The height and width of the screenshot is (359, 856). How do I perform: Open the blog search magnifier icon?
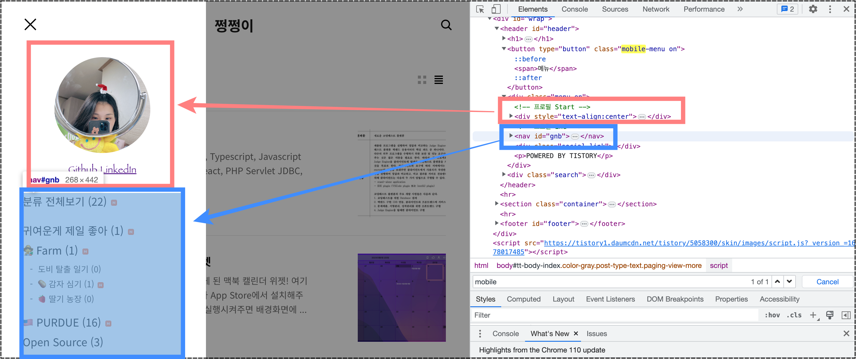coord(446,25)
